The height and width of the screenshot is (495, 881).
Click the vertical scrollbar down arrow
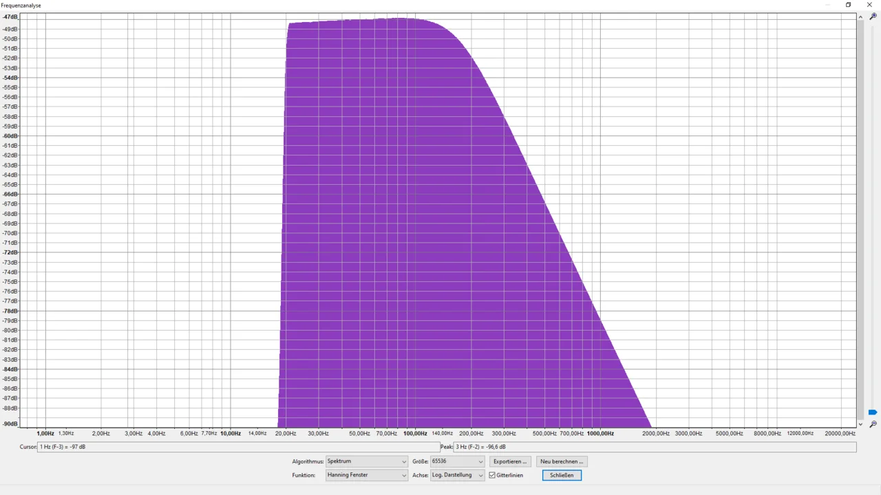point(860,424)
